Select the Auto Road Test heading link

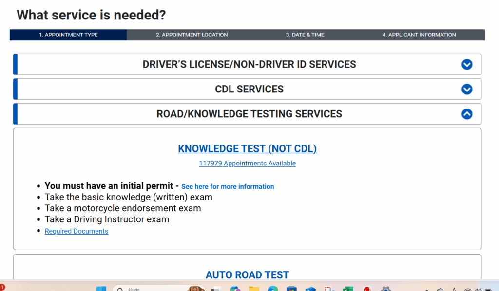tap(247, 275)
